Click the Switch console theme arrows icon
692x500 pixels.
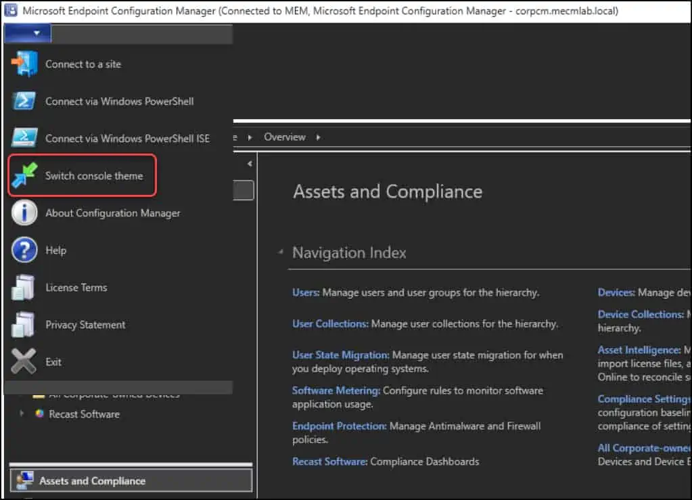(x=24, y=175)
